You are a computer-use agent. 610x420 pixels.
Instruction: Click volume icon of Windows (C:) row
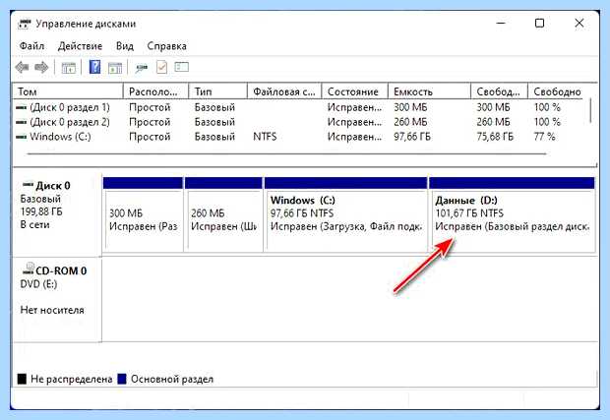[21, 137]
